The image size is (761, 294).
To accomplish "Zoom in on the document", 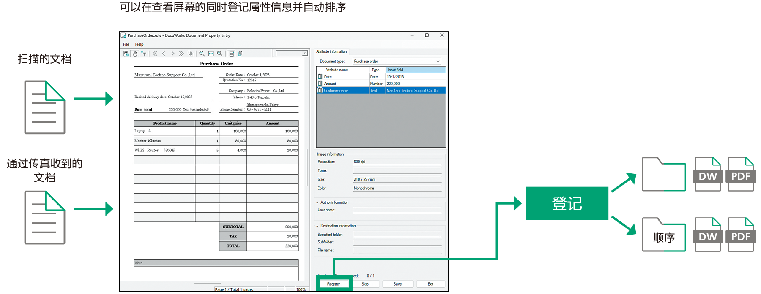I will click(x=220, y=54).
